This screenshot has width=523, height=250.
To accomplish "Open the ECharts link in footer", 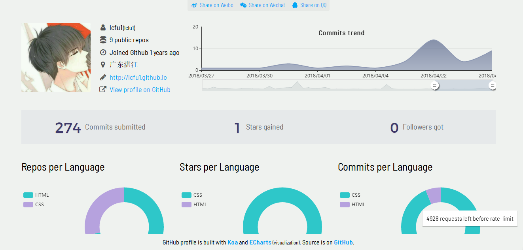I will (260, 242).
